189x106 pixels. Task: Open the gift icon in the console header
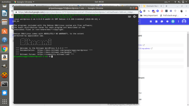pyautogui.click(x=150, y=21)
